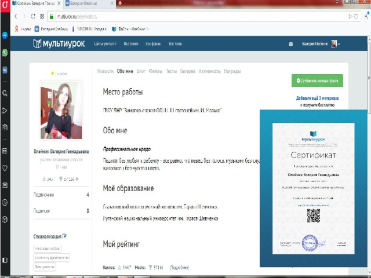Screen dimensions: 371x278
Task: View site security via the green lock icon
Action: pyautogui.click(x=52, y=16)
